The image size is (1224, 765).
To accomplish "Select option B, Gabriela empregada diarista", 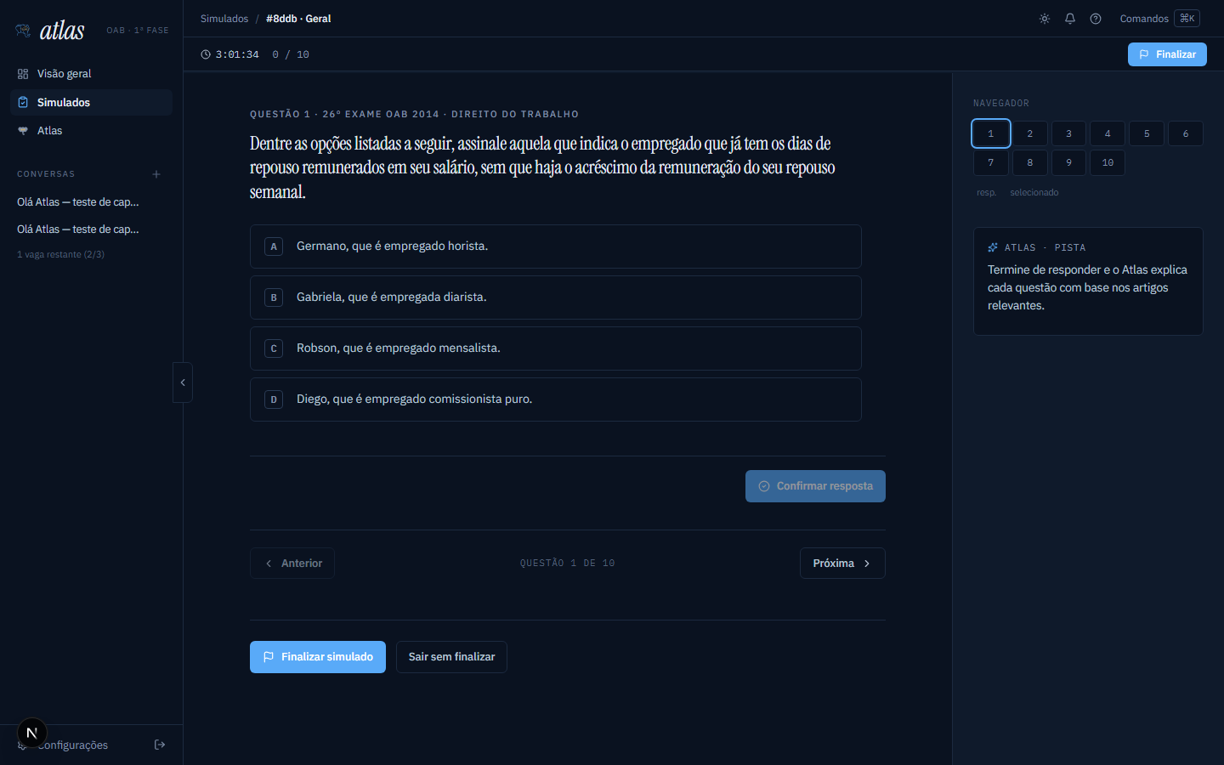I will coord(556,297).
